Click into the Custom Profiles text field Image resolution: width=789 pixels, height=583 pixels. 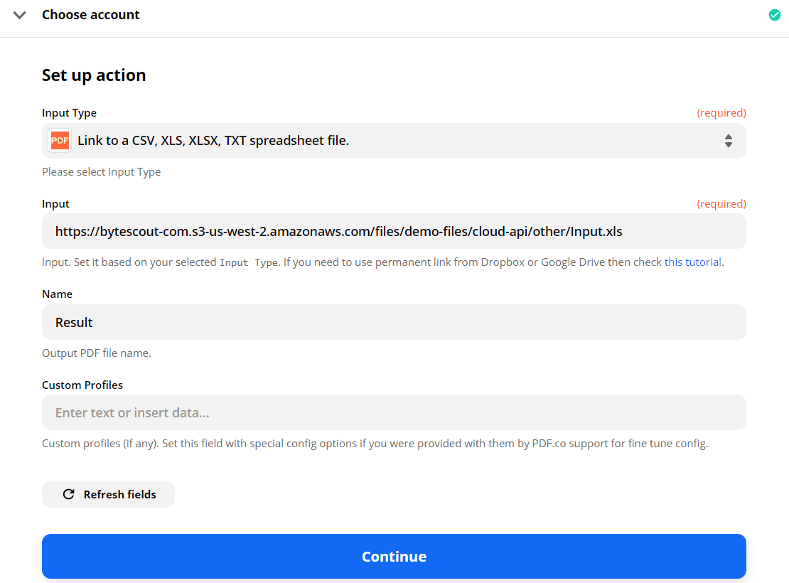394,412
